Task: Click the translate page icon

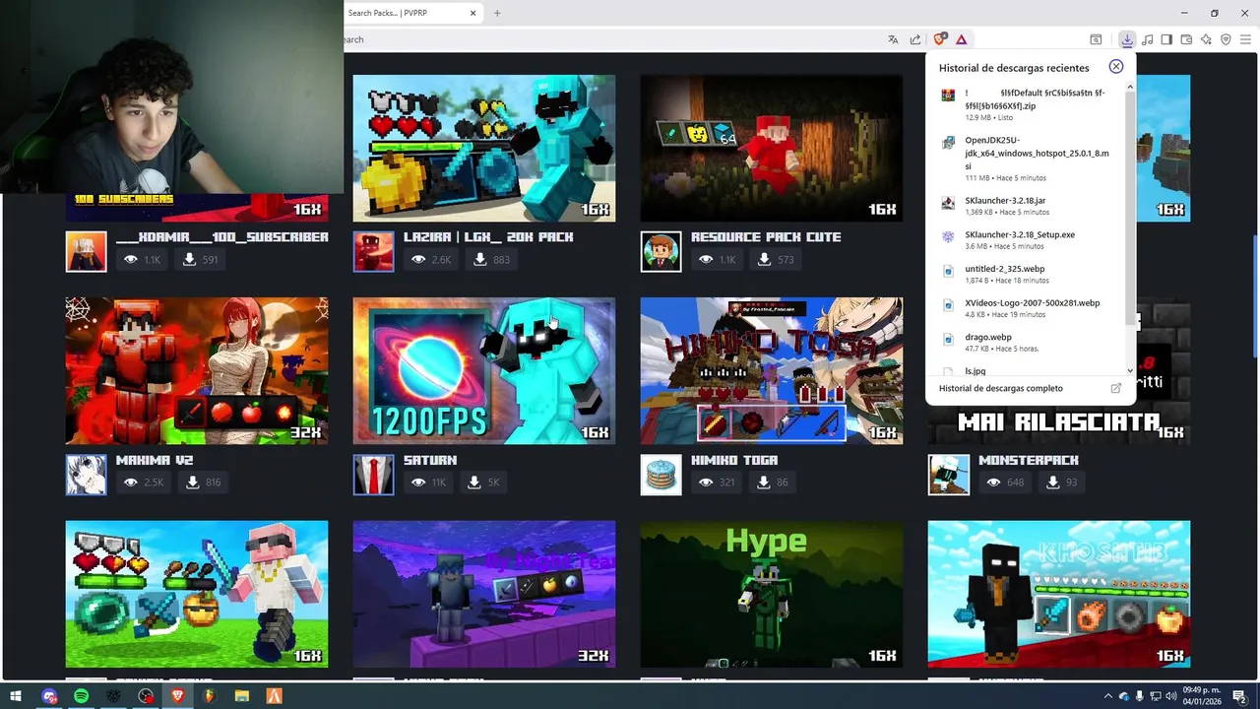Action: pyautogui.click(x=893, y=39)
